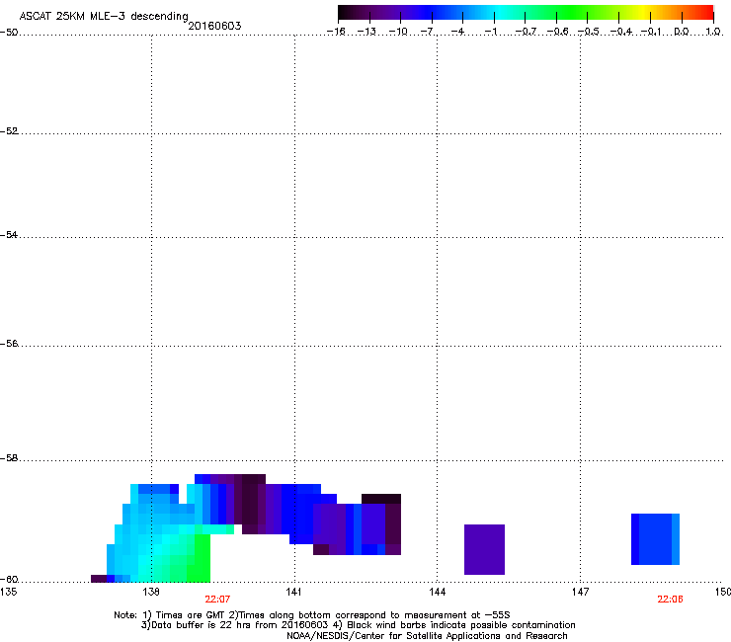Click the "Times are GMT" note line
Image resolution: width=731 pixels, height=642 pixels.
(312, 615)
